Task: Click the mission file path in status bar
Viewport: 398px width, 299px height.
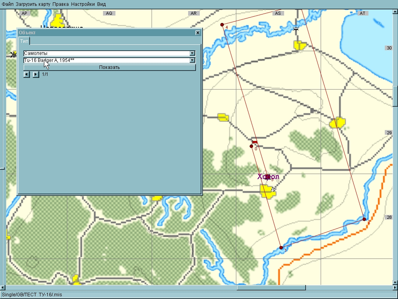Action: click(32, 295)
